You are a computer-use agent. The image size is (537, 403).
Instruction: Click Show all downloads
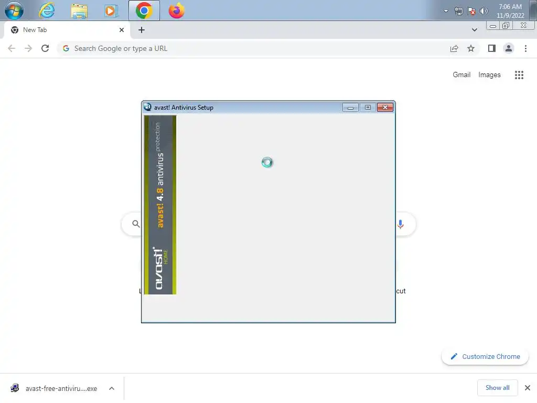click(497, 388)
